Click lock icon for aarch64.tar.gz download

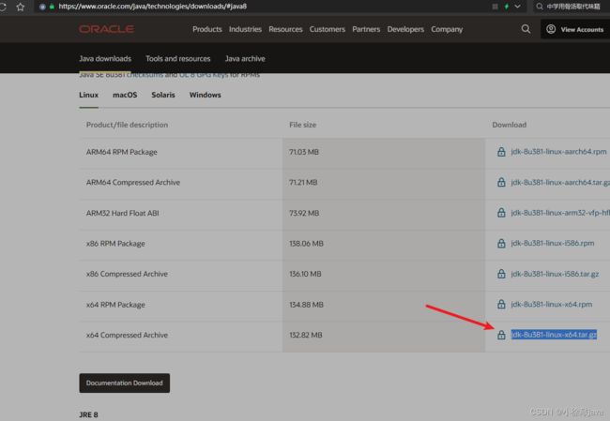coord(501,182)
